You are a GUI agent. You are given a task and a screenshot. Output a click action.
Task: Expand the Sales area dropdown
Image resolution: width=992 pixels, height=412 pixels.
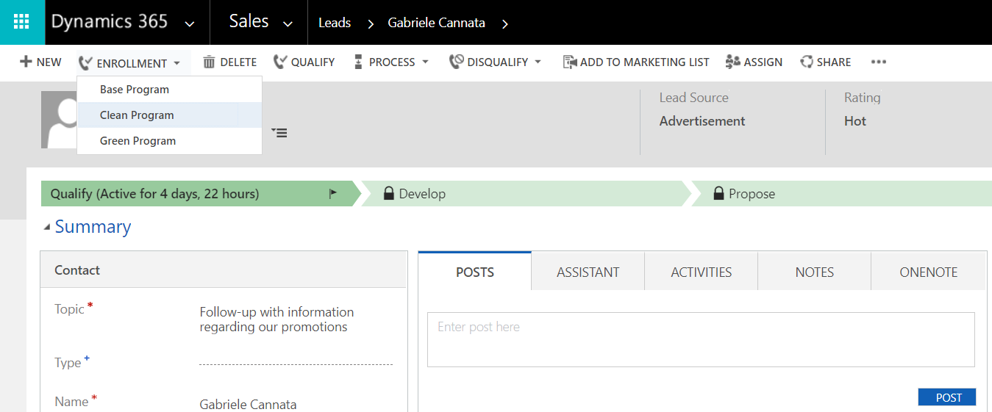(288, 24)
